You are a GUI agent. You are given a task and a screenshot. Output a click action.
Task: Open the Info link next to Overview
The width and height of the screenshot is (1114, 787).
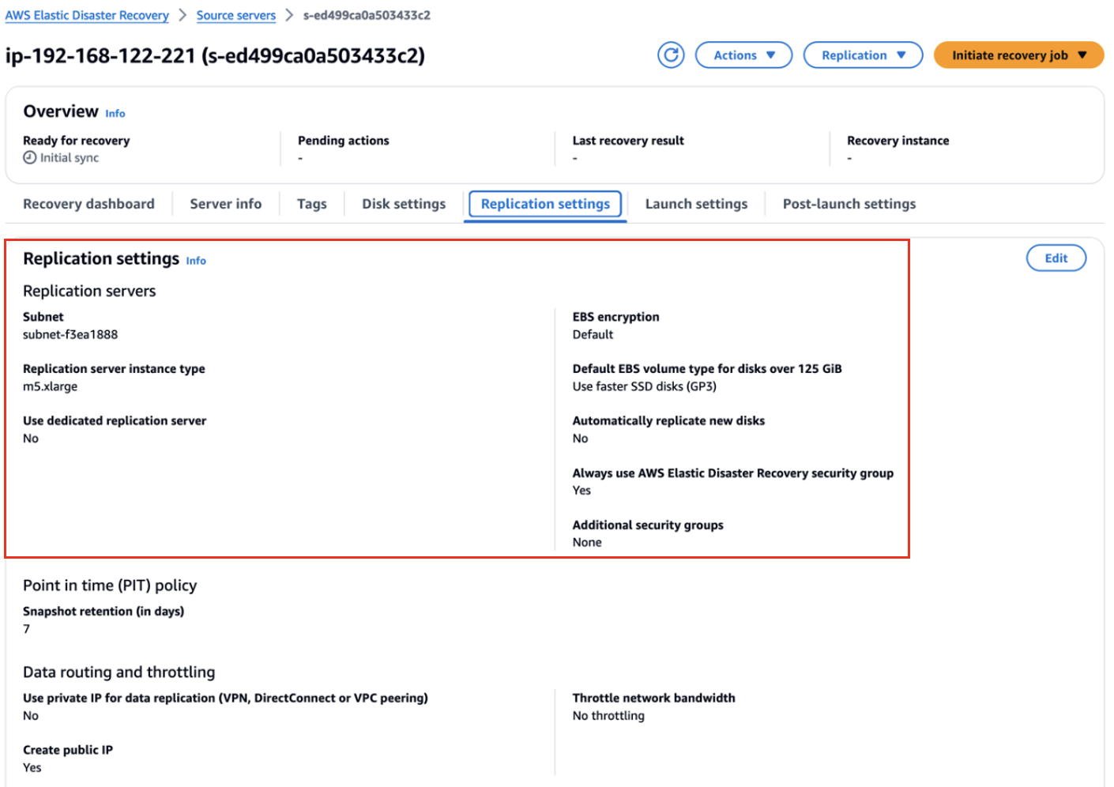115,113
